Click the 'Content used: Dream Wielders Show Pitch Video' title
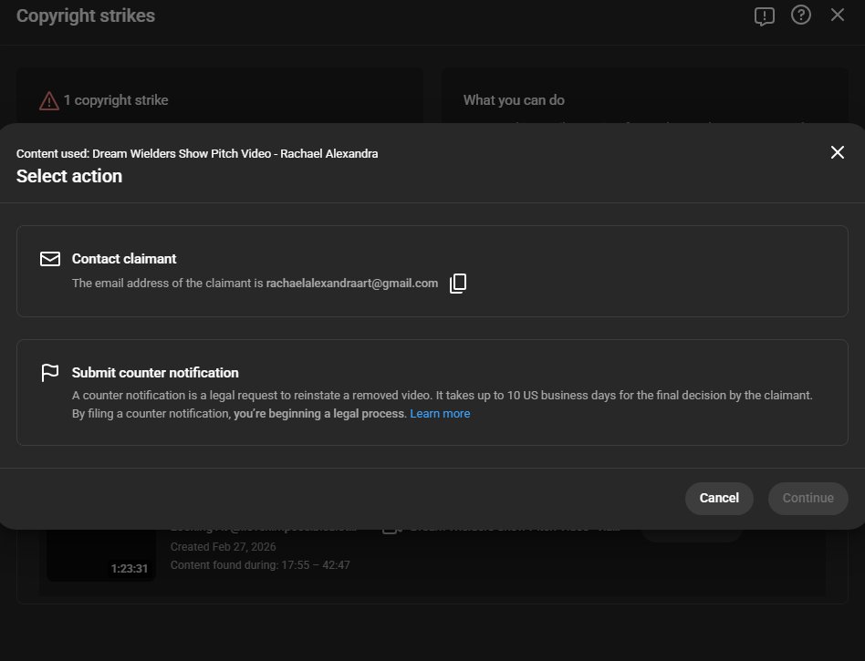Image resolution: width=865 pixels, height=661 pixels. 197,154
